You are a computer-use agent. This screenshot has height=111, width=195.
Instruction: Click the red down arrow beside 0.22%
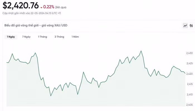(41, 7)
